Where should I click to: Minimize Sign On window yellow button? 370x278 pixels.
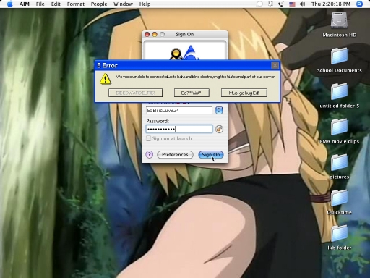(155, 34)
